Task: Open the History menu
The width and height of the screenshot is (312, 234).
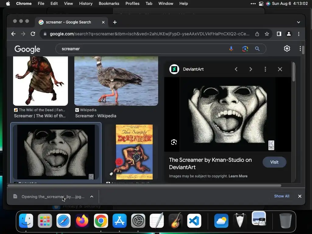Action: point(86,4)
